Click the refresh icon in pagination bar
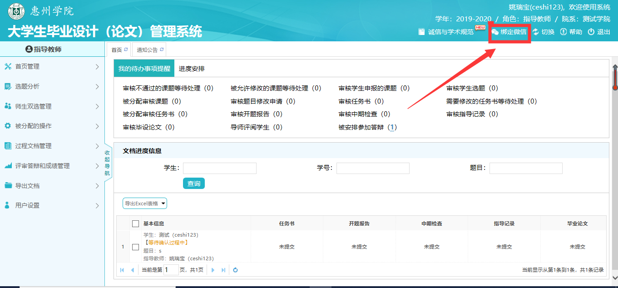 (235, 270)
